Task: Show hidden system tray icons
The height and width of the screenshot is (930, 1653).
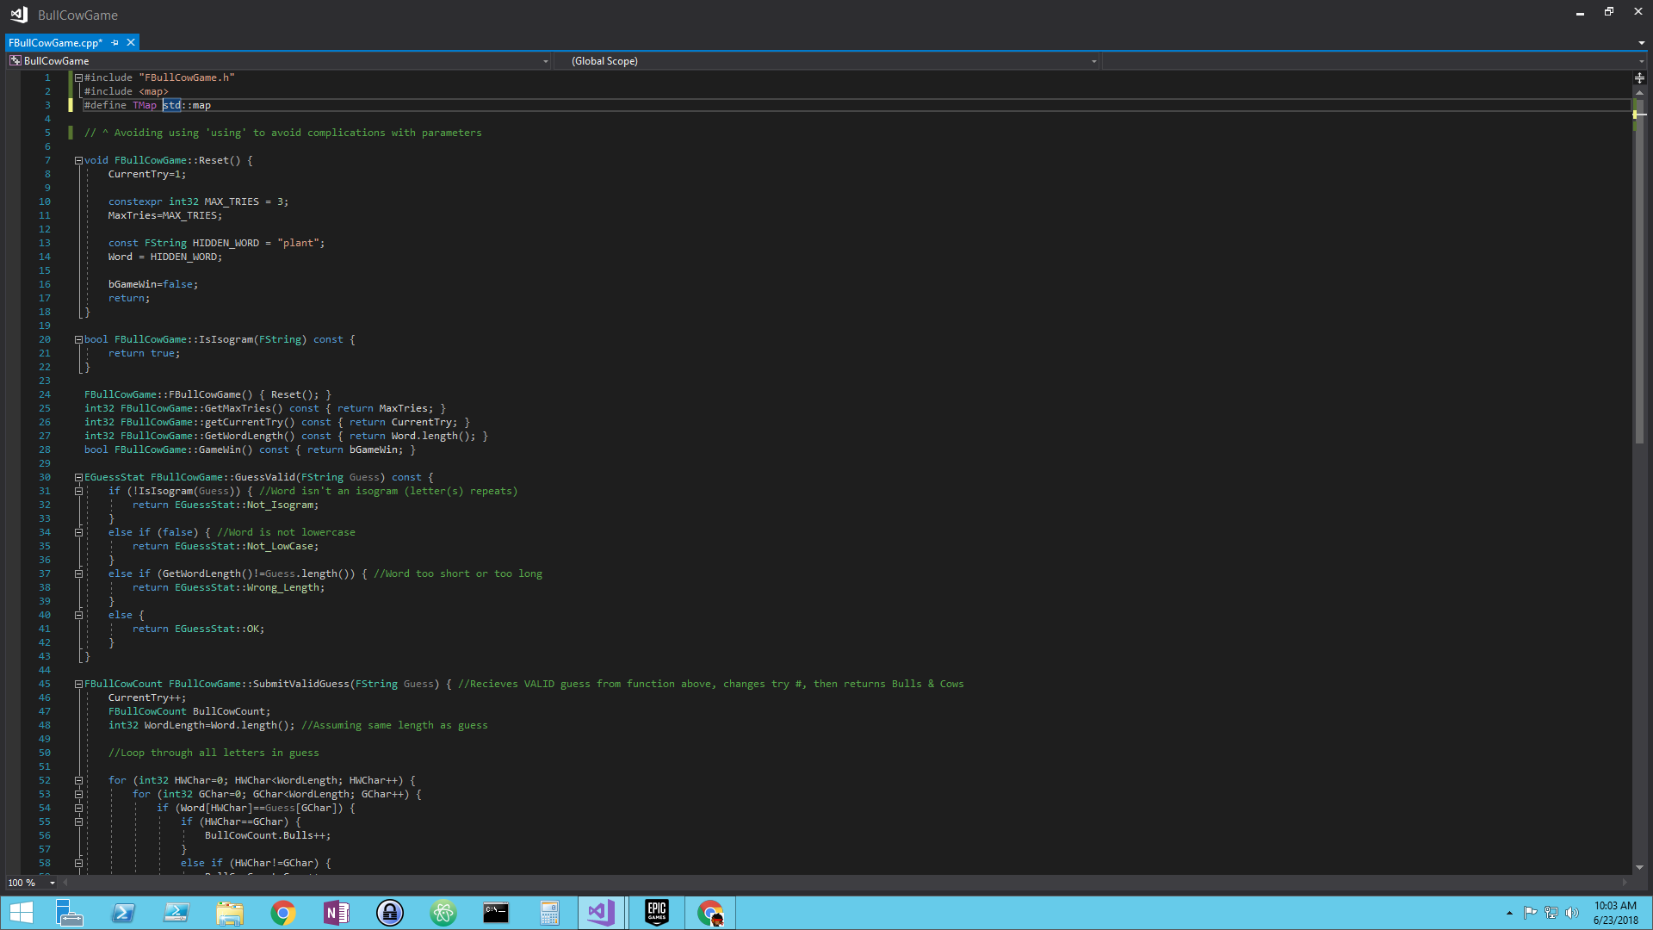Action: (x=1509, y=913)
